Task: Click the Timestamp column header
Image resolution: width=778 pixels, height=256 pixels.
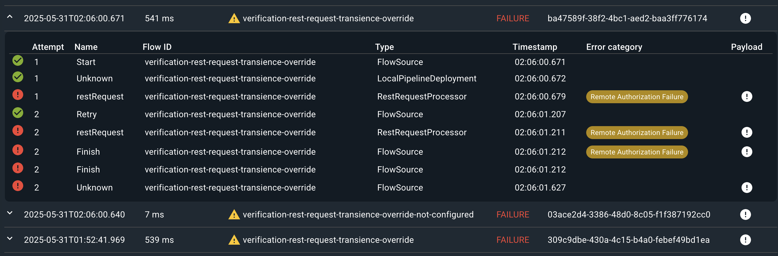Action: tap(535, 47)
